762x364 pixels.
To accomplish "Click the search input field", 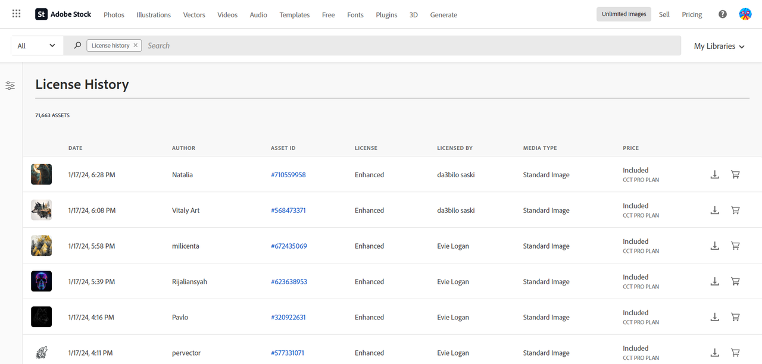I will (x=411, y=45).
